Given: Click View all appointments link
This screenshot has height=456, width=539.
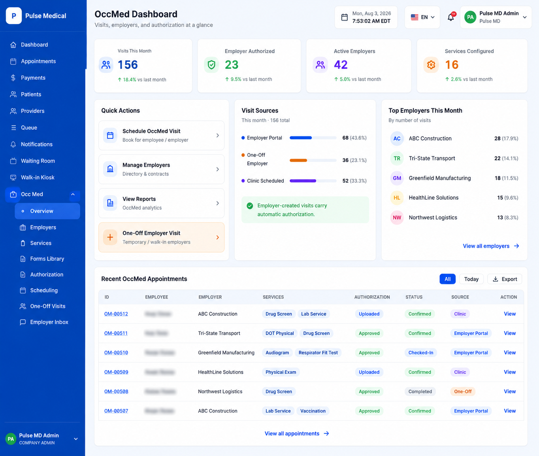Looking at the screenshot, I should click(297, 433).
